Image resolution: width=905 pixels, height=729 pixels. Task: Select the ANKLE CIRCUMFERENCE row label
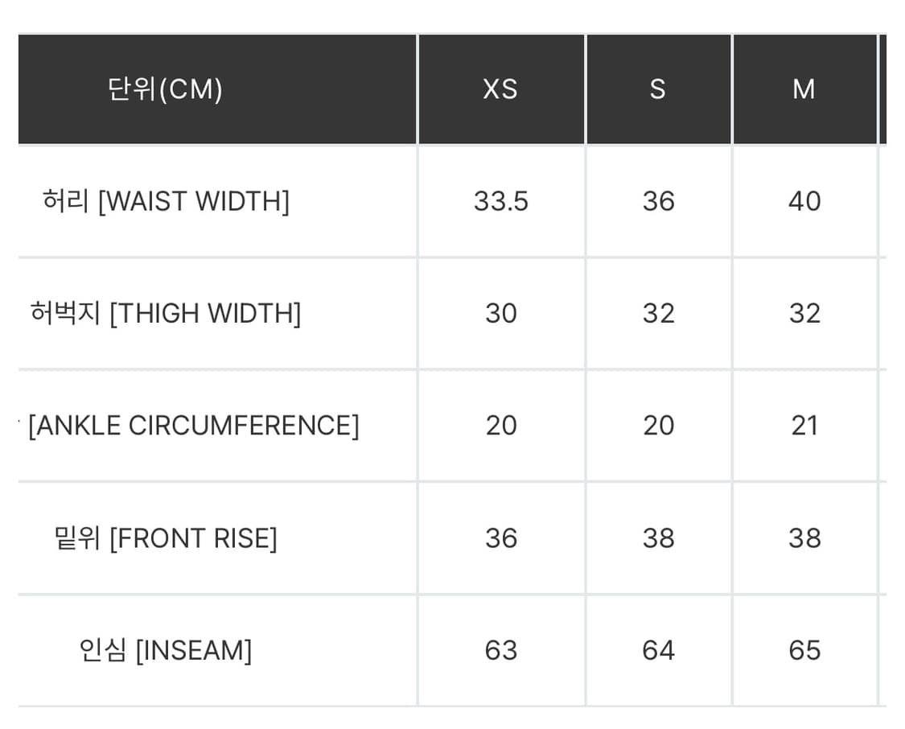tap(193, 425)
